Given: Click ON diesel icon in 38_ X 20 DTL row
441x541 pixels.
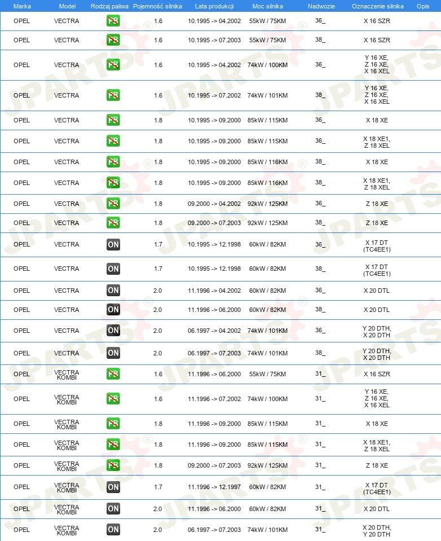Looking at the screenshot, I should 113,310.
